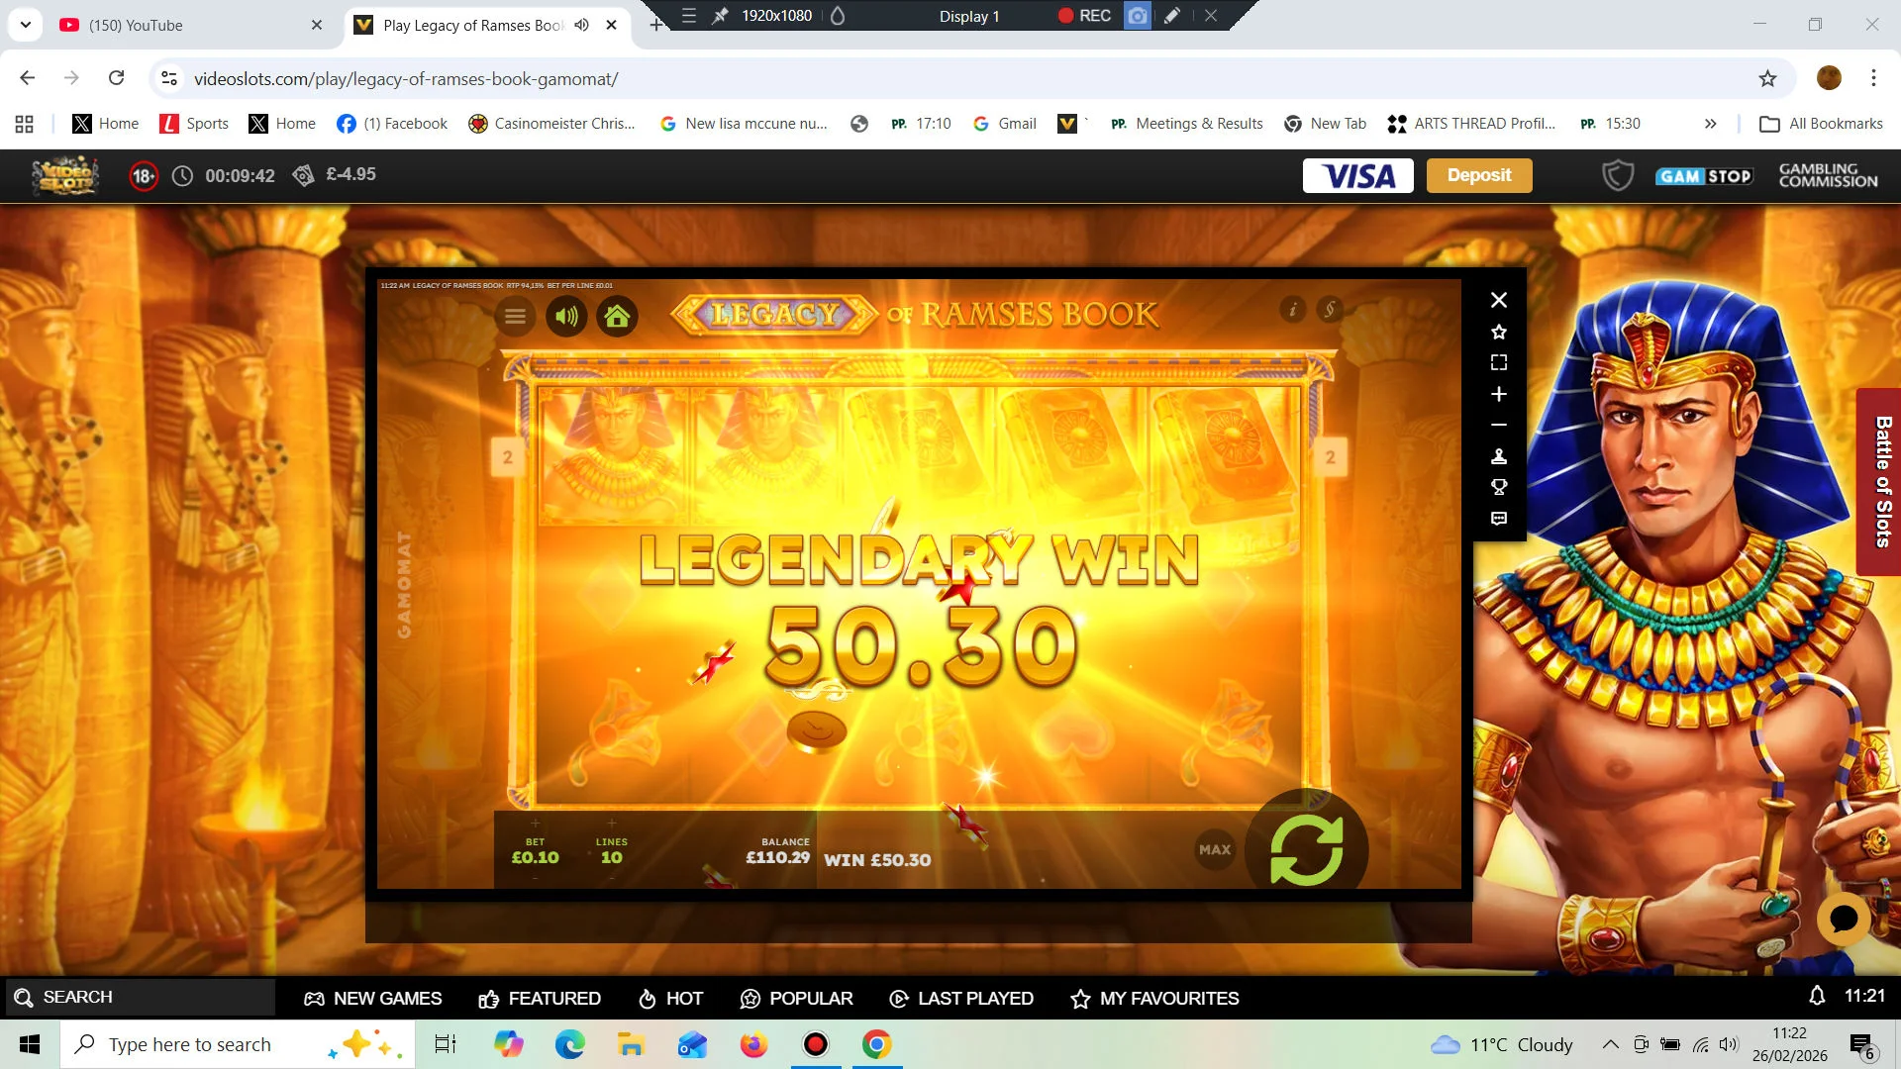Open game info 'i' icon

click(x=1292, y=309)
